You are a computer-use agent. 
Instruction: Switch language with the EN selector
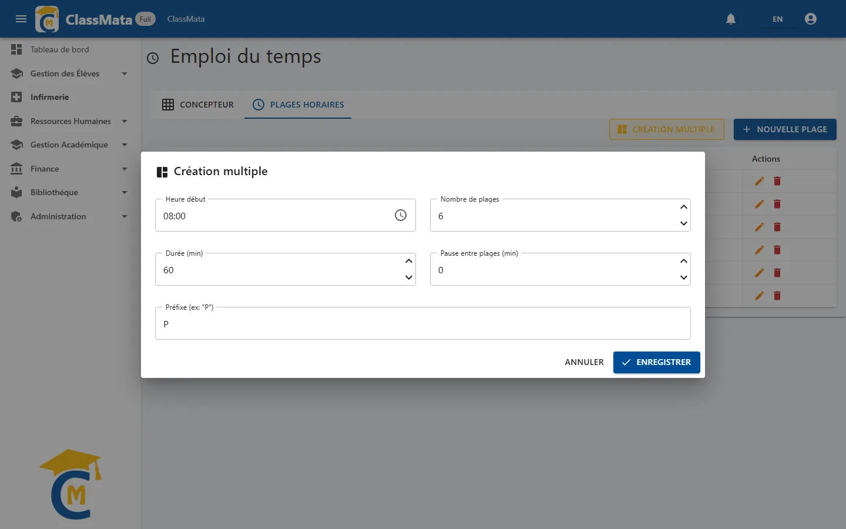coord(777,19)
